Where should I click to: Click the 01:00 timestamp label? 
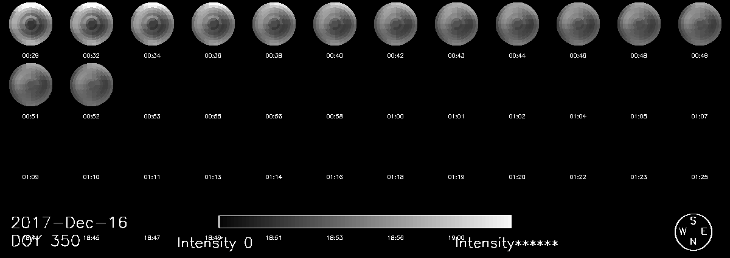[395, 116]
